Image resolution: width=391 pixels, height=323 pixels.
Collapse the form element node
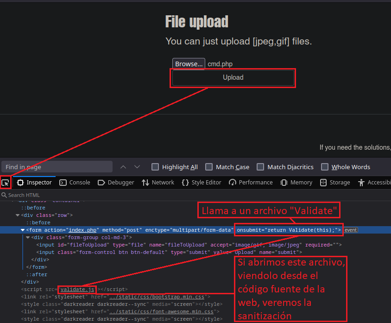point(23,230)
